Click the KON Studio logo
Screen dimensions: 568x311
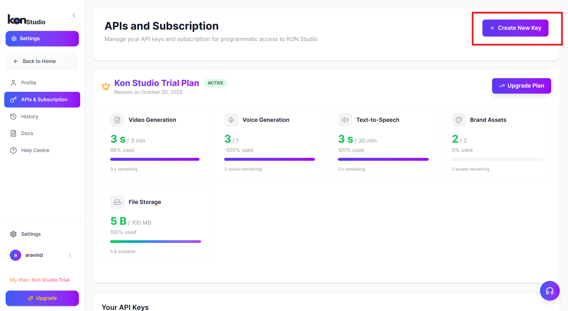click(27, 20)
